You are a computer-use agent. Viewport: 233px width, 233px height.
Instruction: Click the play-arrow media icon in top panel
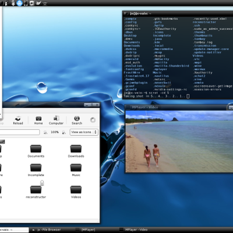coord(32,3)
